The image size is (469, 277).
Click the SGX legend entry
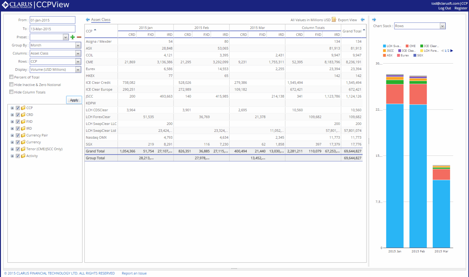[418, 55]
